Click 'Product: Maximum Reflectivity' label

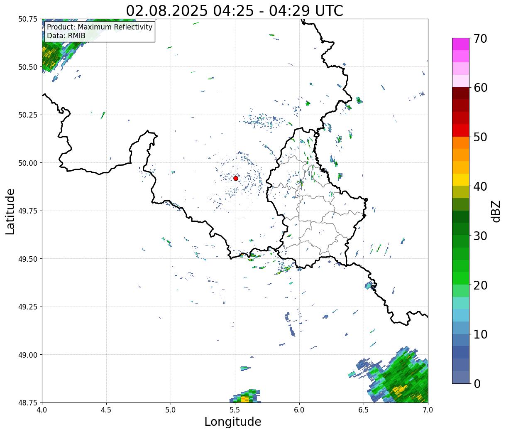[100, 27]
